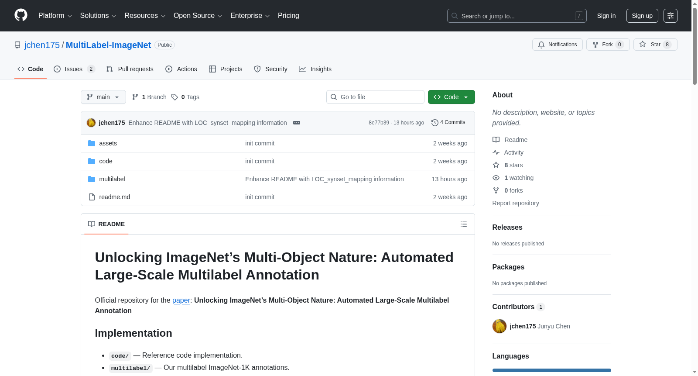Click the Enhance README commit message on multilabel row
This screenshot has height=376, width=698.
pos(325,179)
